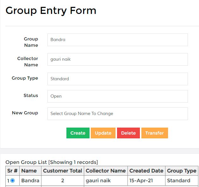Select the radio button for row 1
The height and width of the screenshot is (187, 199).
pyautogui.click(x=13, y=180)
